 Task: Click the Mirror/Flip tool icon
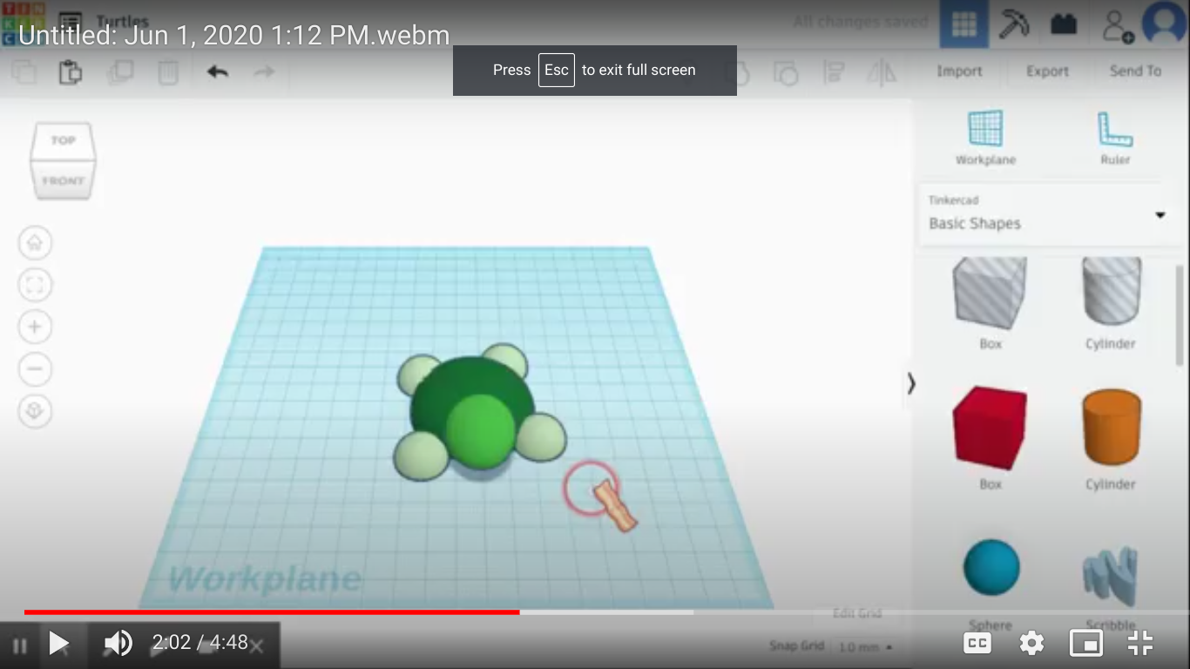click(882, 73)
